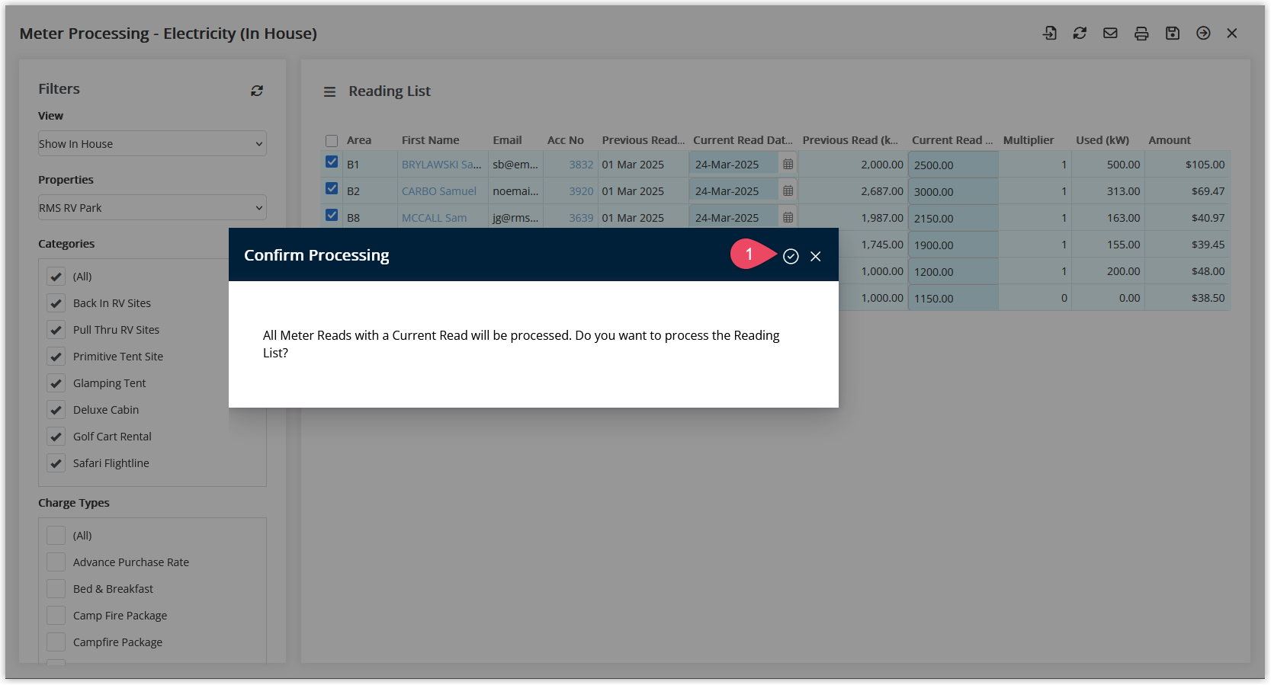Viewport: 1271px width, 685px height.
Task: Uncheck Golf Cart Rental category
Action: (56, 437)
